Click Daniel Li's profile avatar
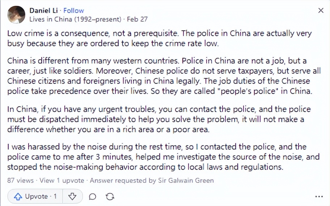The image size is (330, 206). pos(17,15)
